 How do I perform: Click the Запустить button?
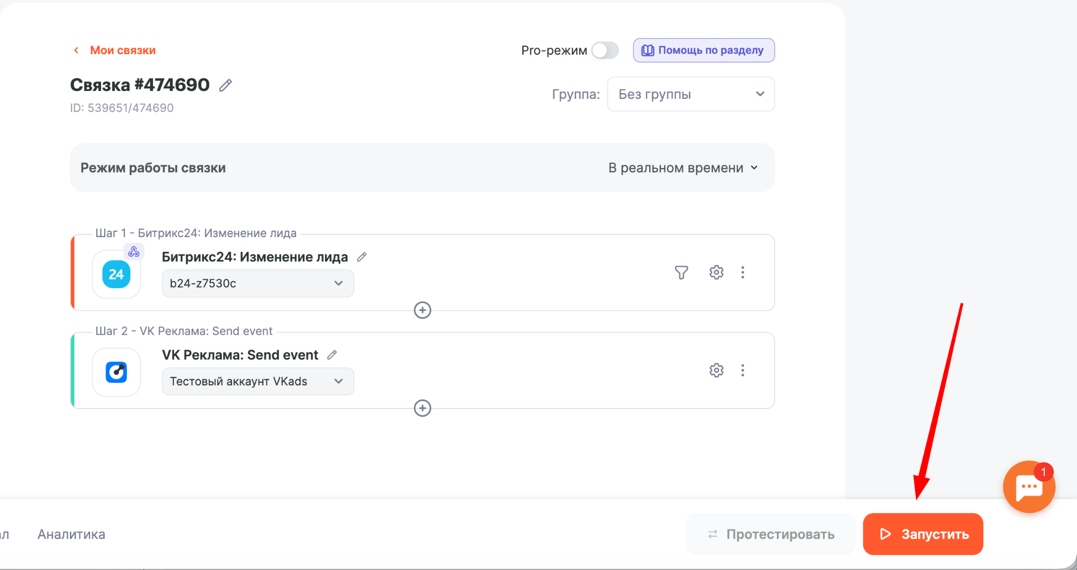click(923, 534)
